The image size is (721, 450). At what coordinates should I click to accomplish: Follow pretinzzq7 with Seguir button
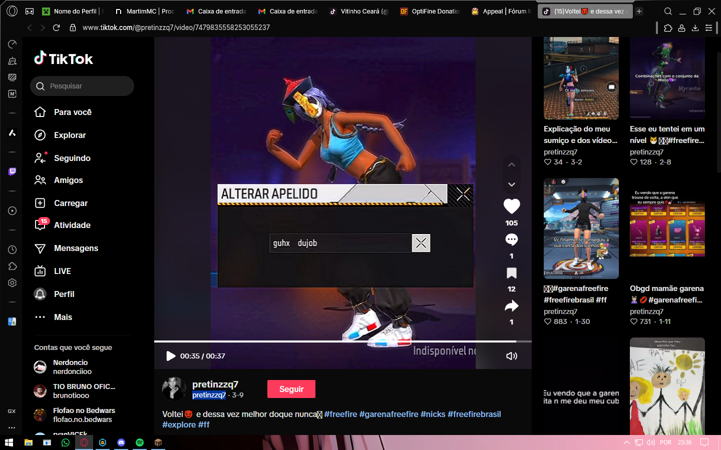291,389
